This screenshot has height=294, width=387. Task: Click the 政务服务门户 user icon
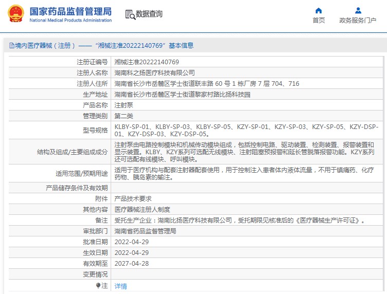358,11
